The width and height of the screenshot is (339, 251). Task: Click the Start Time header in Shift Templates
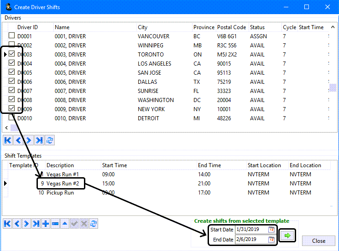[115, 165]
